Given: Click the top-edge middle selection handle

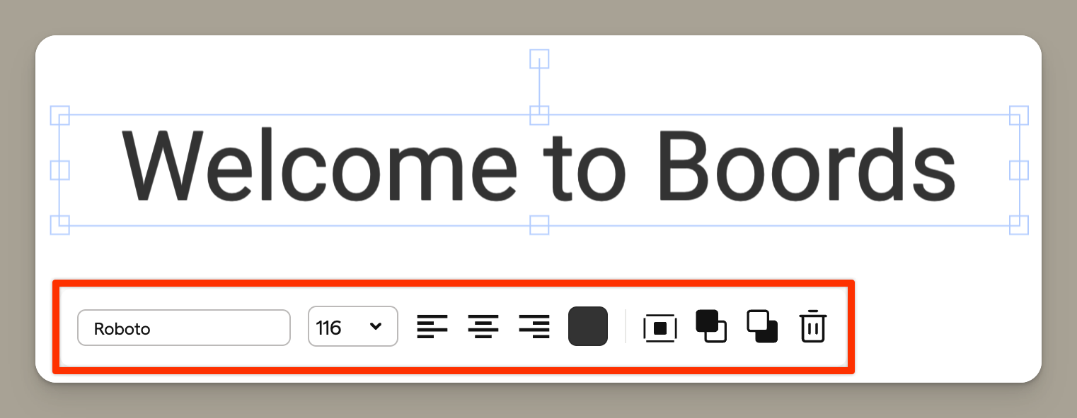Looking at the screenshot, I should pos(539,115).
